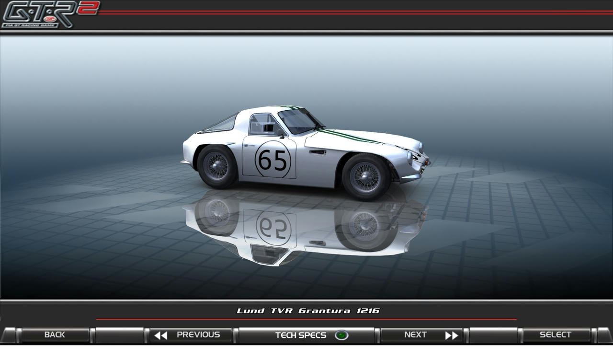Open the TECH SPECS panel
This screenshot has height=358, width=613.
click(306, 335)
